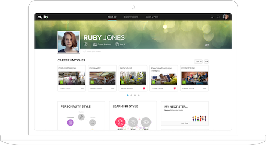266x145 pixels.
Task: Open saved favorites heart icon in header
Action: (x=218, y=17)
